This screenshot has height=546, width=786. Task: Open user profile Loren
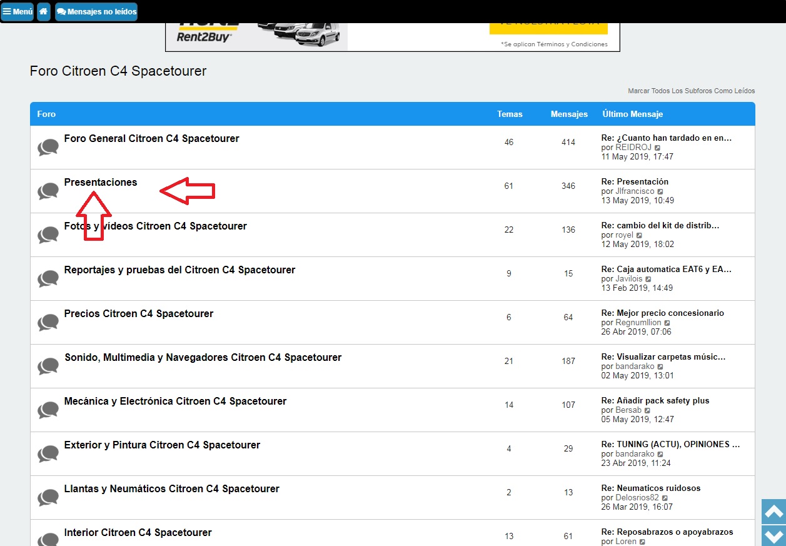tap(626, 541)
